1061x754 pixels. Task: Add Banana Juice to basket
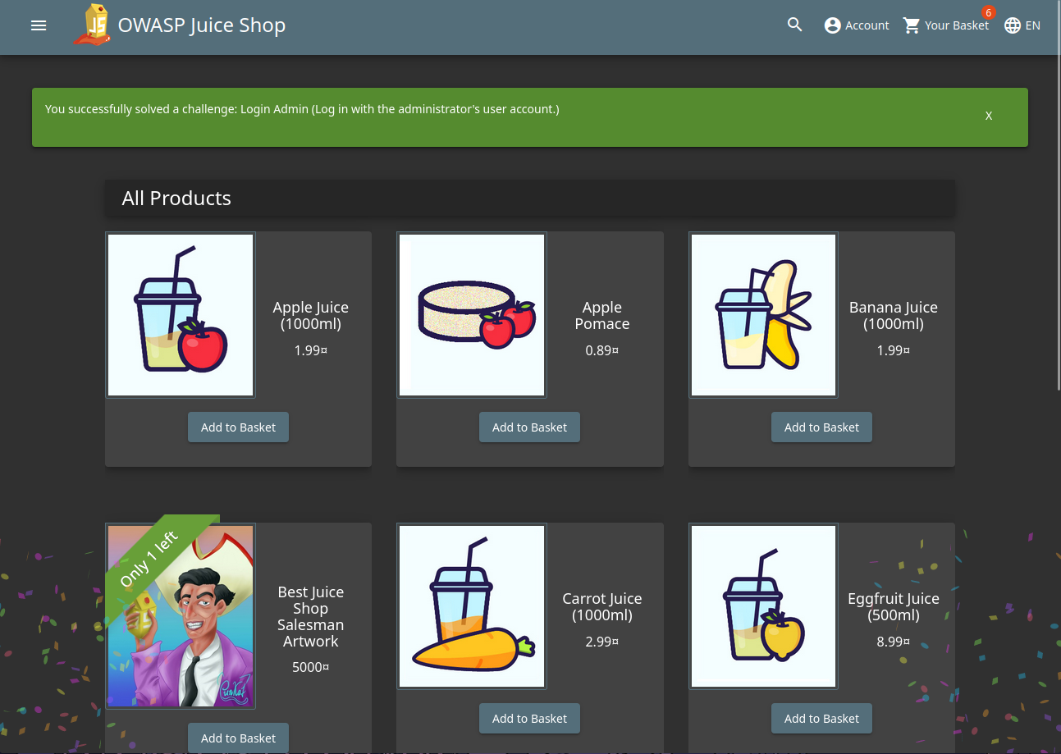point(821,427)
